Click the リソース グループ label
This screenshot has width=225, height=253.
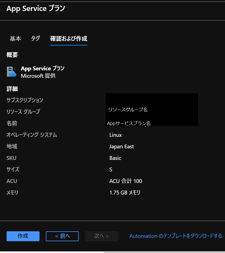click(23, 112)
